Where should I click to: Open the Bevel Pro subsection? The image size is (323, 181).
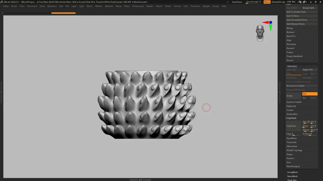coord(291,36)
